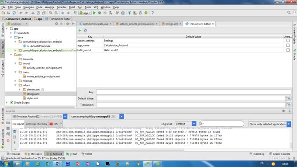Run the app with green play button
This screenshot has width=297, height=167.
click(x=94, y=13)
